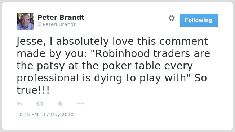
Task: Open Peter Brandt's profile via display name
Action: (61, 18)
